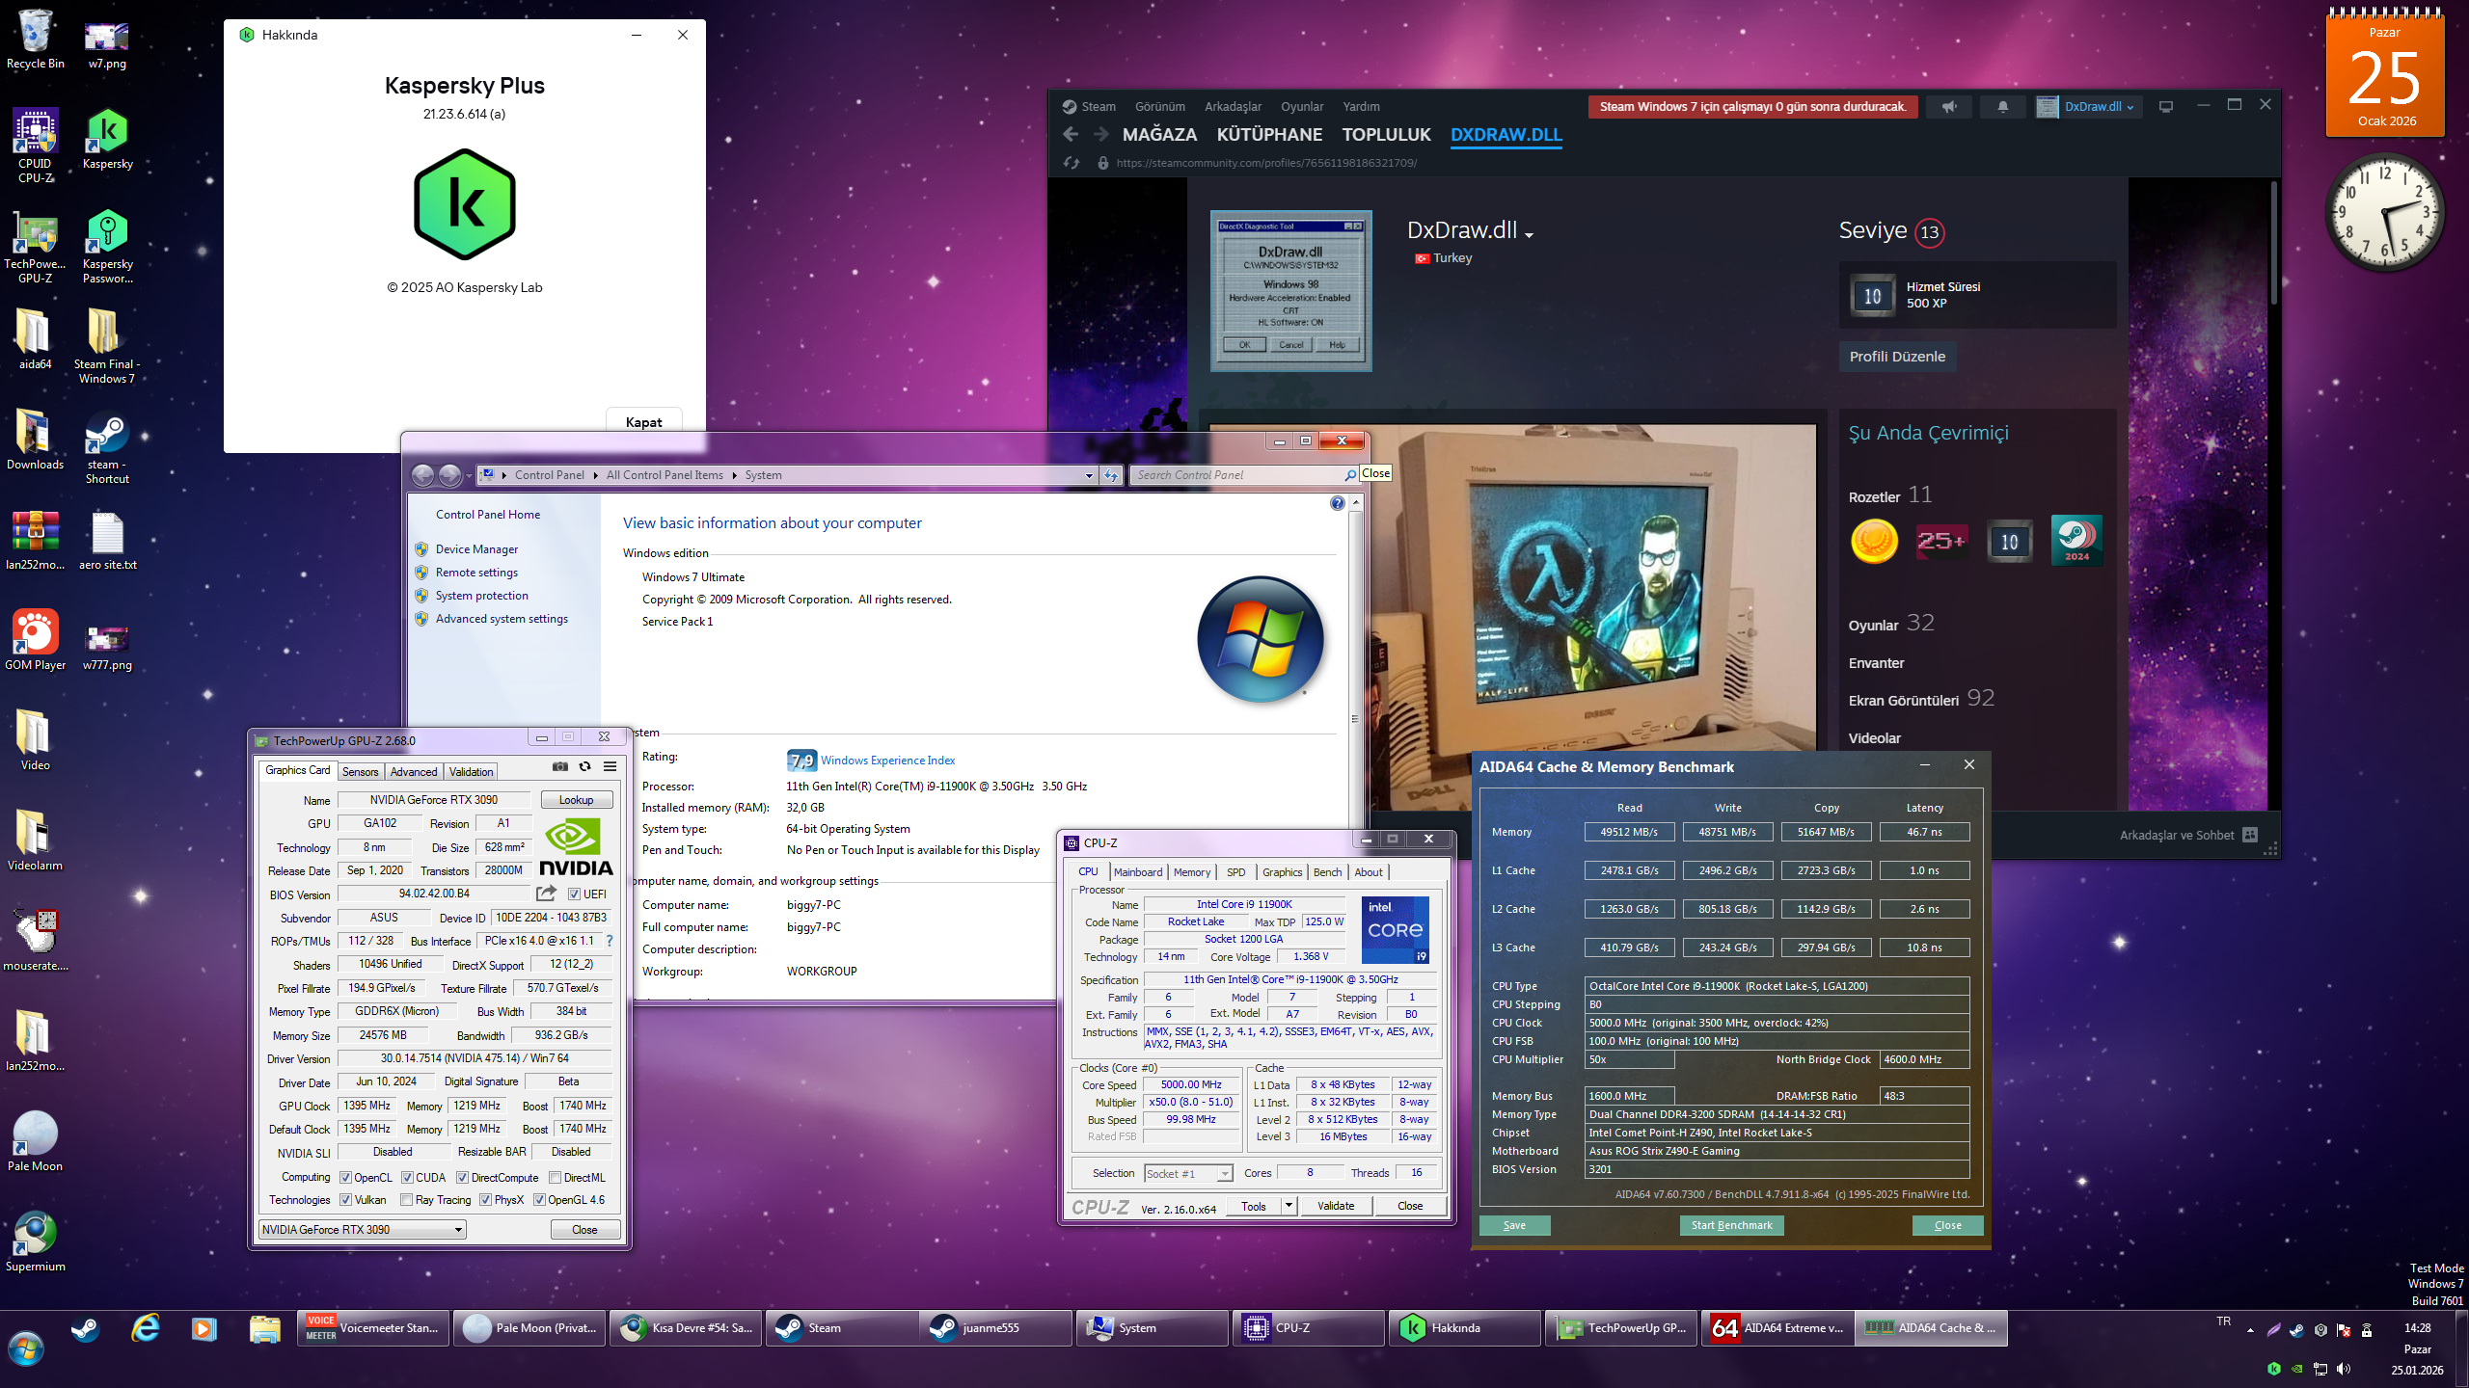Open the GPU-Z hamburger menu
This screenshot has height=1388, width=2469.
coord(610,766)
